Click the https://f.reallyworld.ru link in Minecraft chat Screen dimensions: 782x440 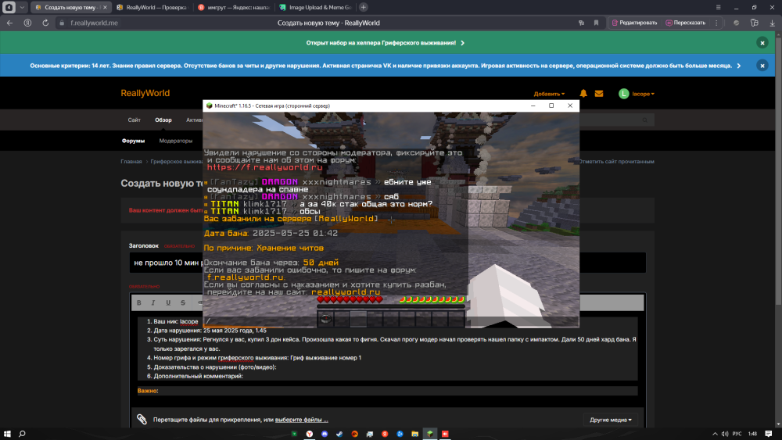(x=264, y=168)
